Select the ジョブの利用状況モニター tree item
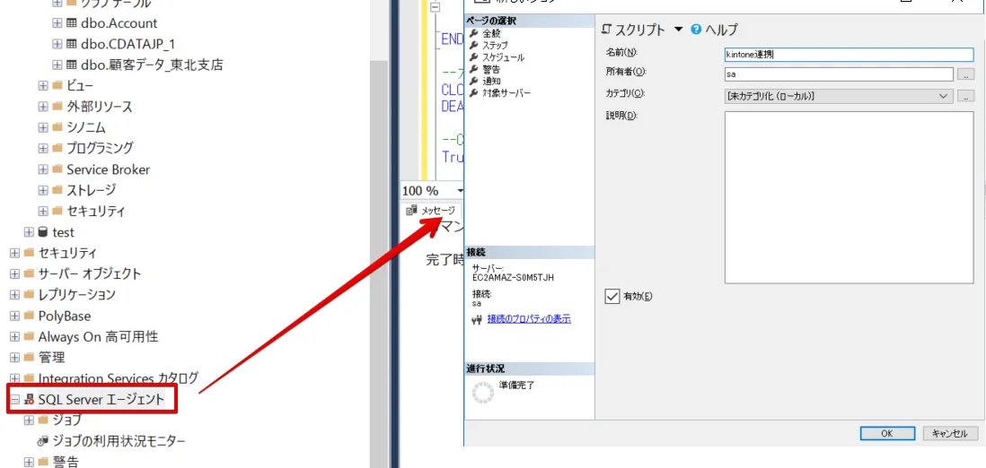Image resolution: width=986 pixels, height=468 pixels. click(x=119, y=441)
